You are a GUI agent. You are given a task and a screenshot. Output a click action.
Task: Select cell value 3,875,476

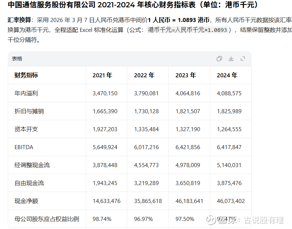(229, 183)
